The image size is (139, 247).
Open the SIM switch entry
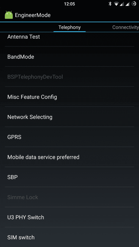point(69,237)
